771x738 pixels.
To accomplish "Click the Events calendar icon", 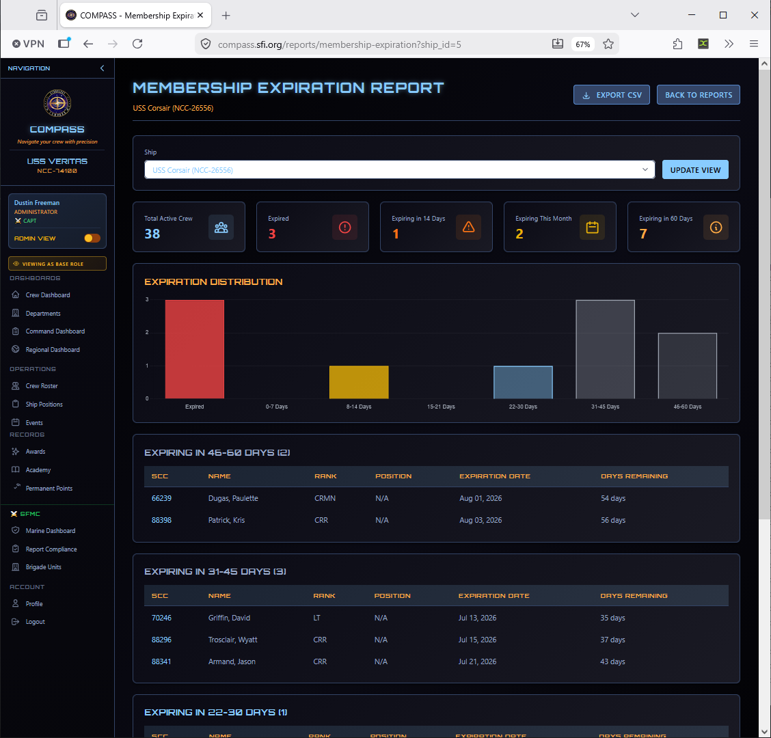I will click(16, 422).
